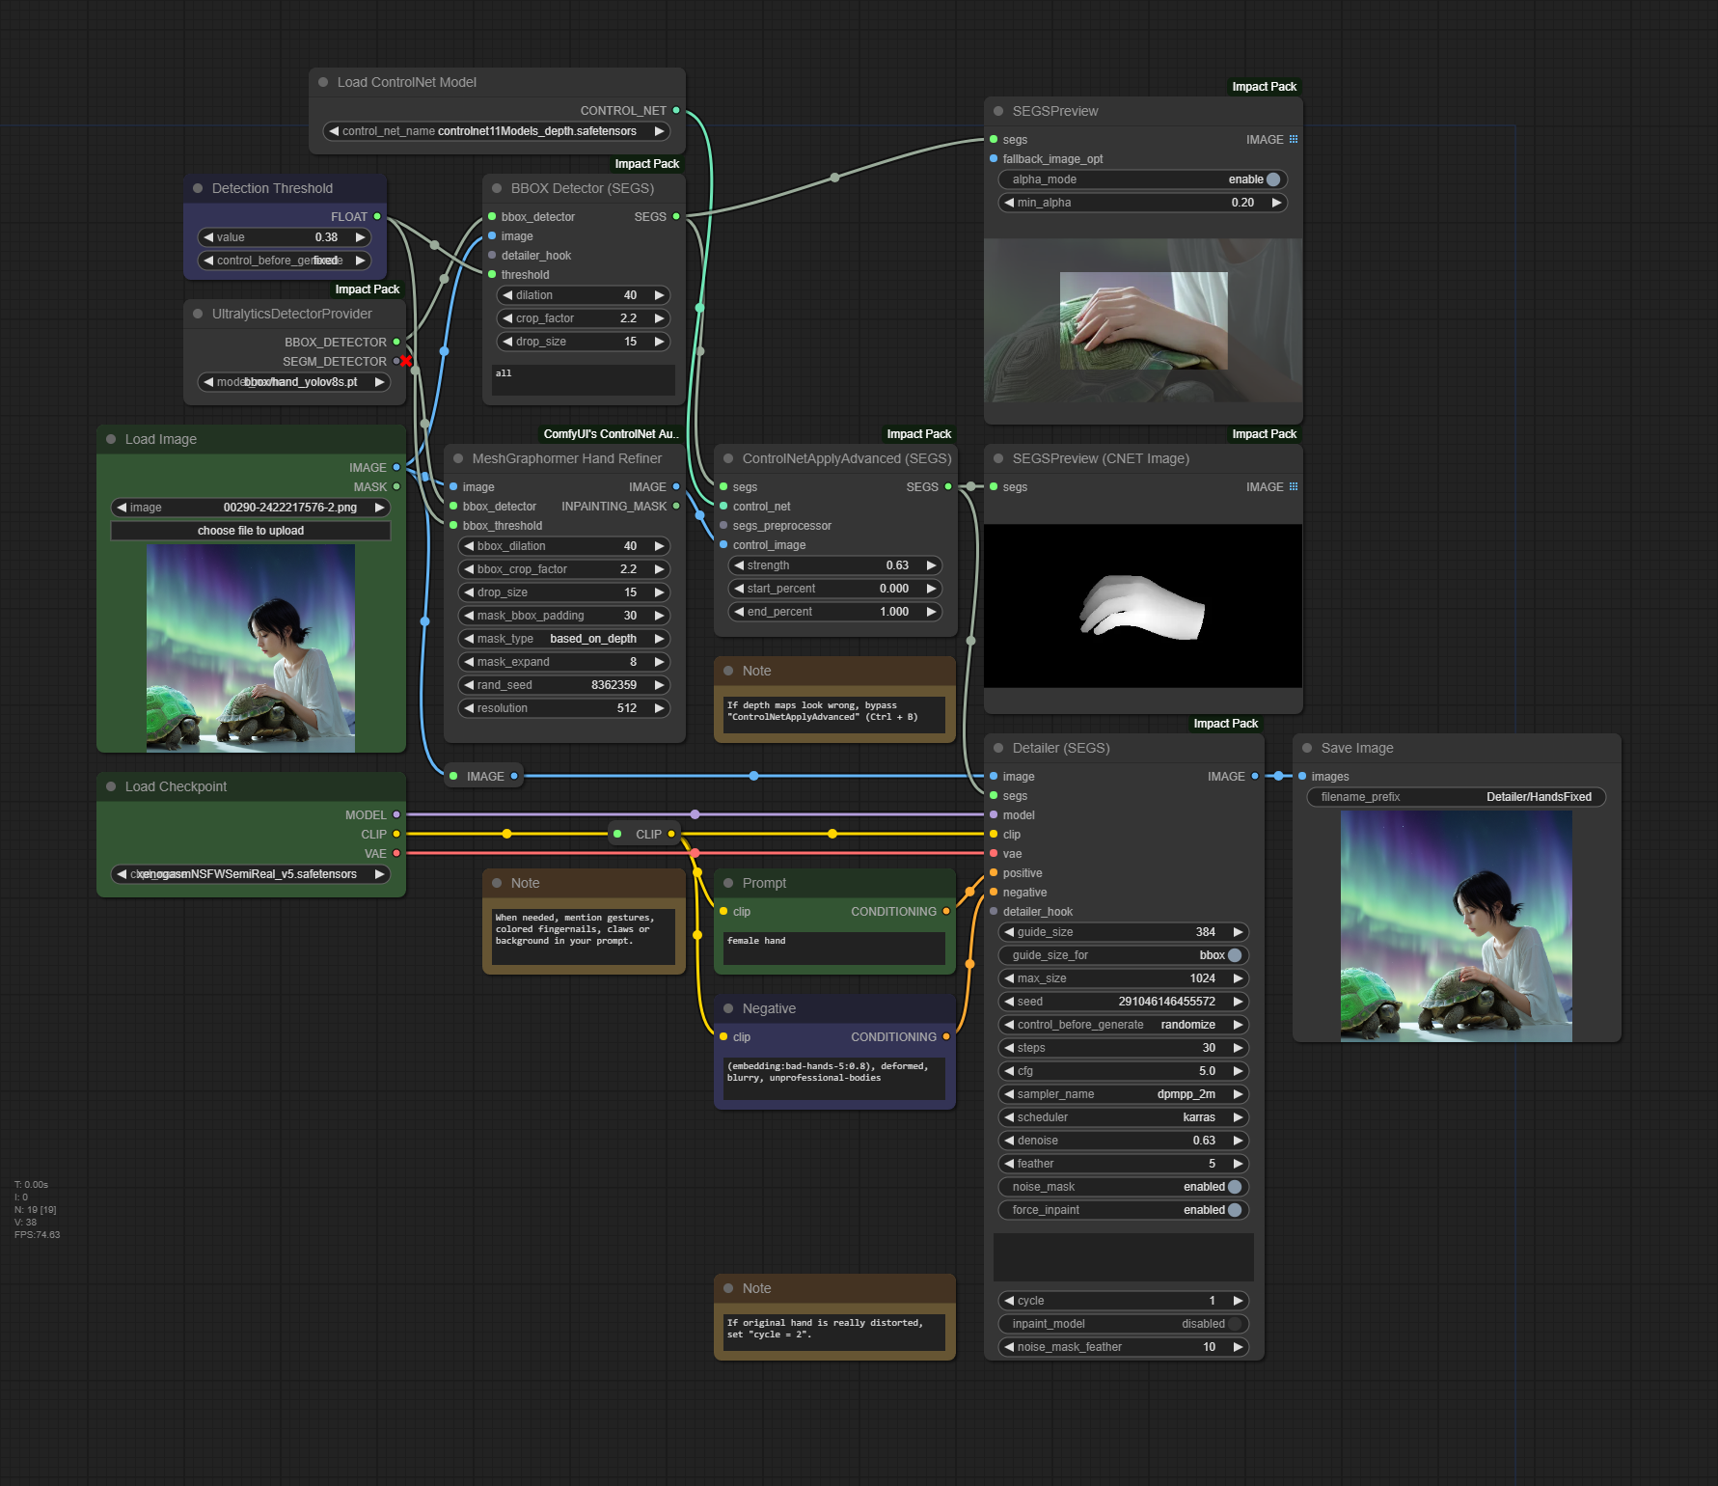The height and width of the screenshot is (1486, 1718).
Task: Click the female hand prompt text box
Action: pyautogui.click(x=833, y=948)
